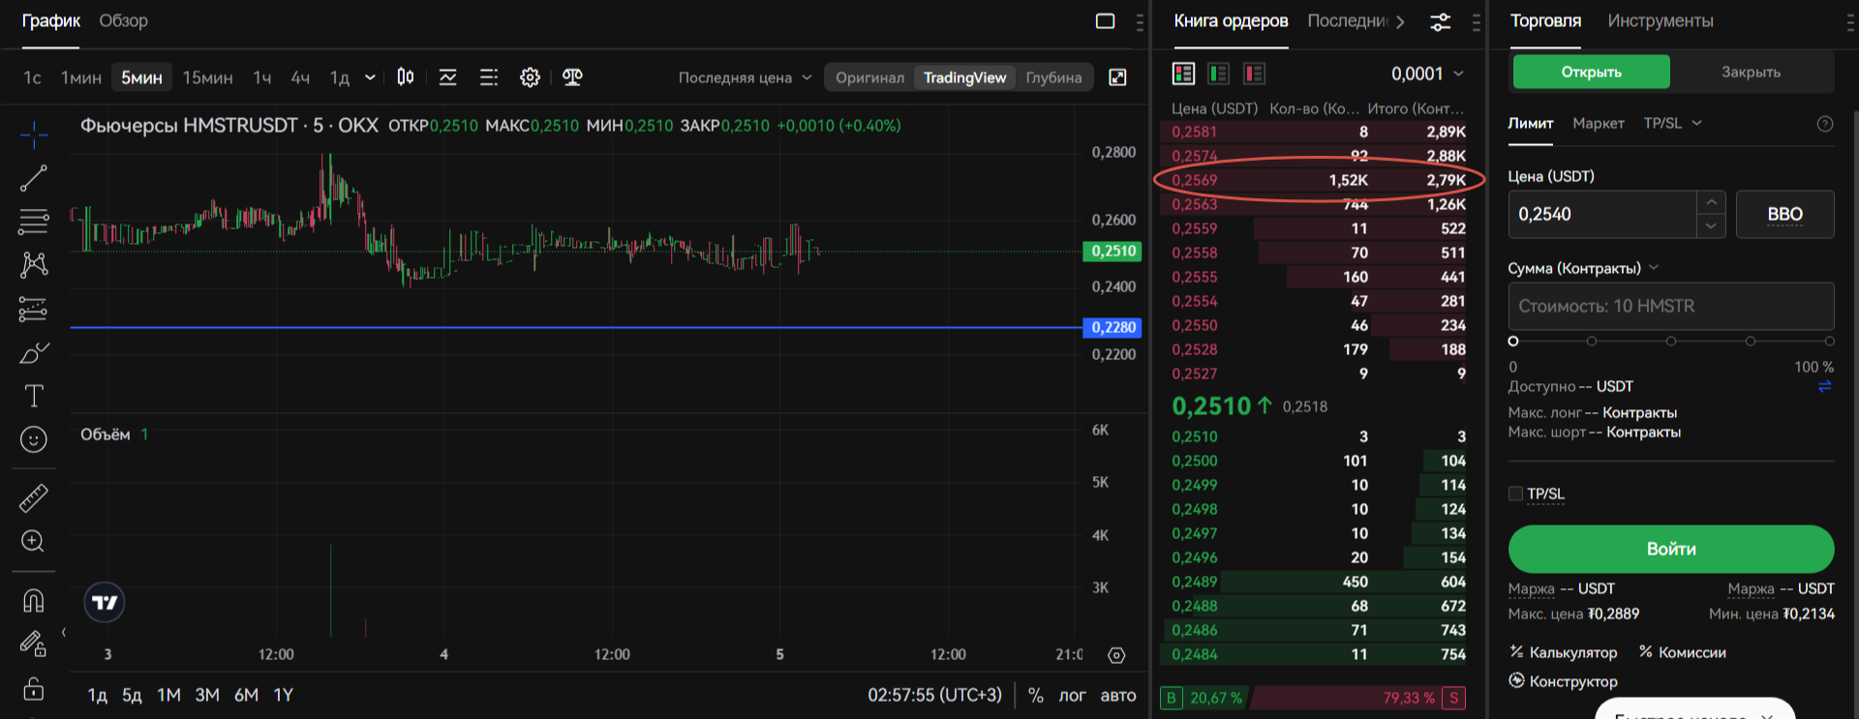Viewport: 1859px width, 719px height.
Task: Select the pattern drawing tool
Action: [x=33, y=264]
